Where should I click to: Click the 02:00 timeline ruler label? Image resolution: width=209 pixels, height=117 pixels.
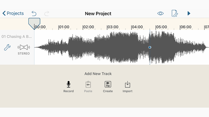[88, 27]
